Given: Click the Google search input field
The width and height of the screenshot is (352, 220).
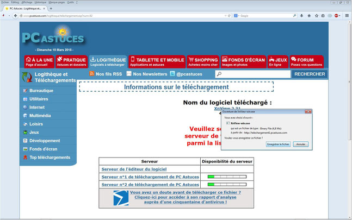Looking at the screenshot, I should (266, 16).
